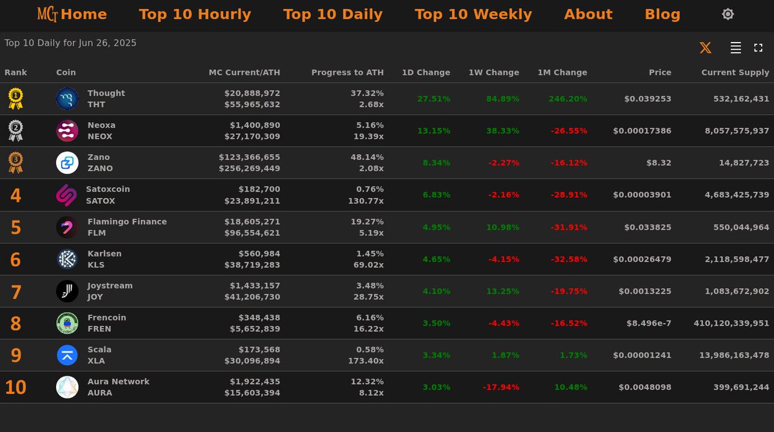774x432 pixels.
Task: Open Thought THT coin link
Action: click(x=106, y=99)
